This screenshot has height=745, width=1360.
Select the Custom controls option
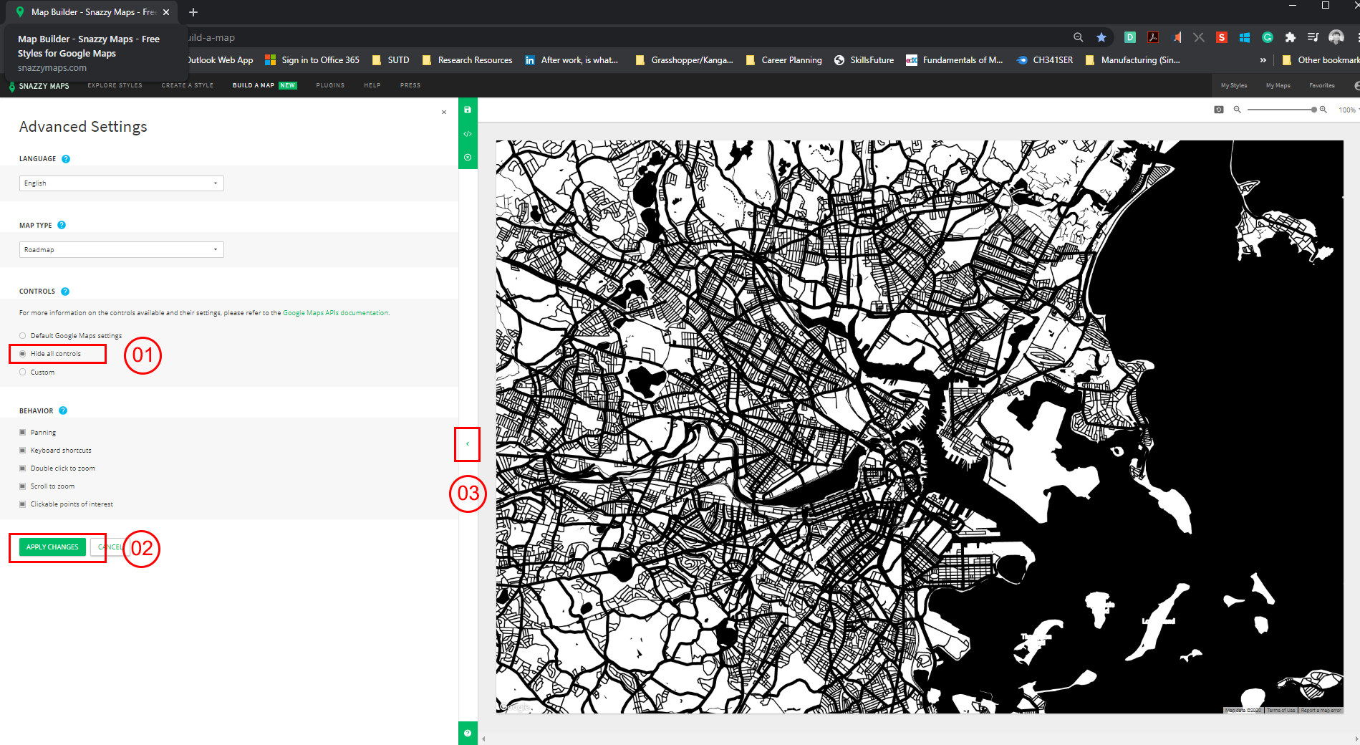[23, 372]
